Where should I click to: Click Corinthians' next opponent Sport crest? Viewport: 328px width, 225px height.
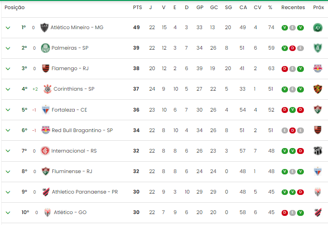point(318,89)
